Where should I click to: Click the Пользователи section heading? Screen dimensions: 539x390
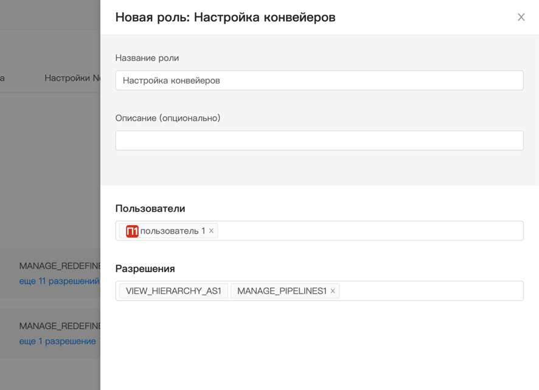[150, 208]
